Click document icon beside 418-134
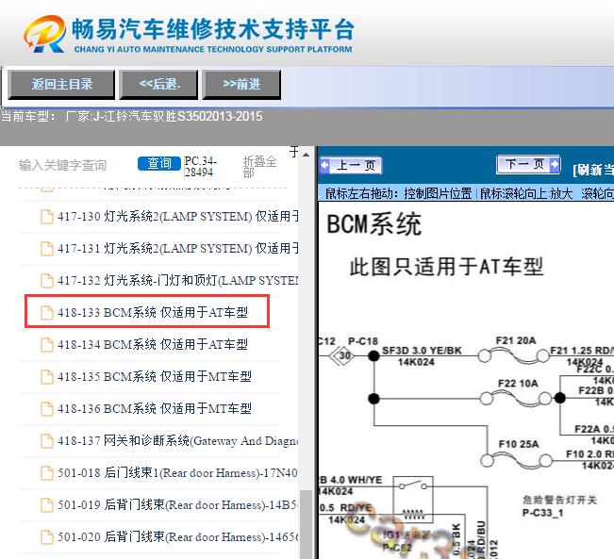 coord(47,345)
